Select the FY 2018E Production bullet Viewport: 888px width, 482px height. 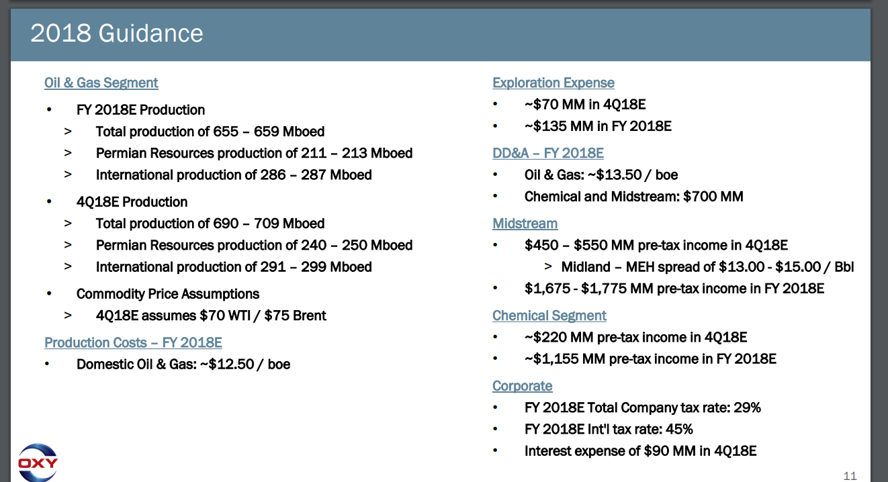142,109
